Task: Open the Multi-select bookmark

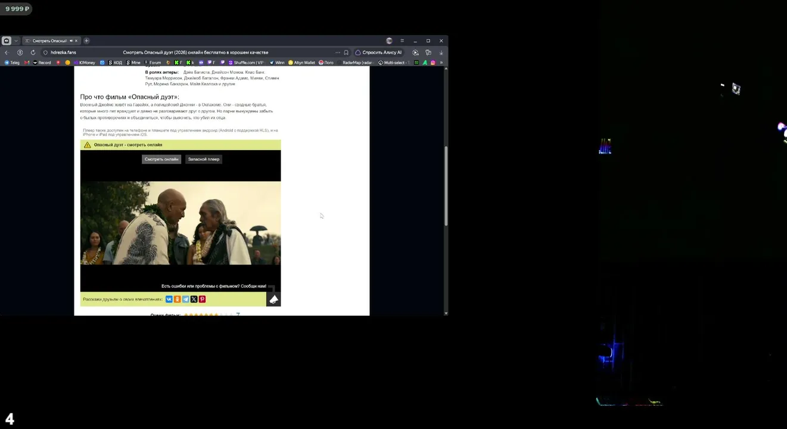Action: (x=394, y=63)
